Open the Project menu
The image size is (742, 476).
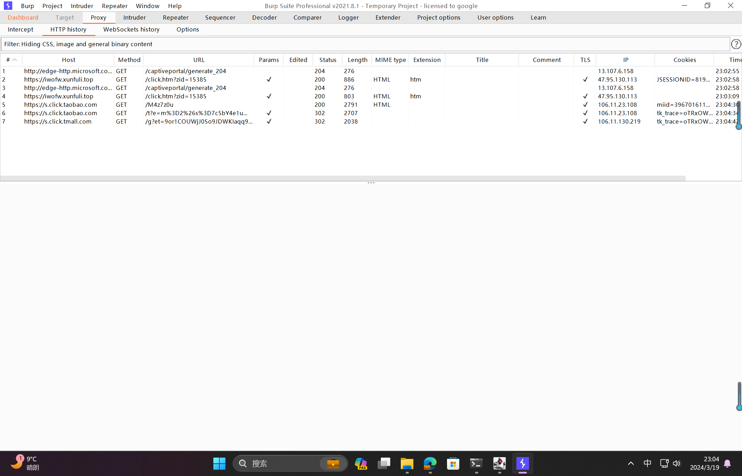52,6
